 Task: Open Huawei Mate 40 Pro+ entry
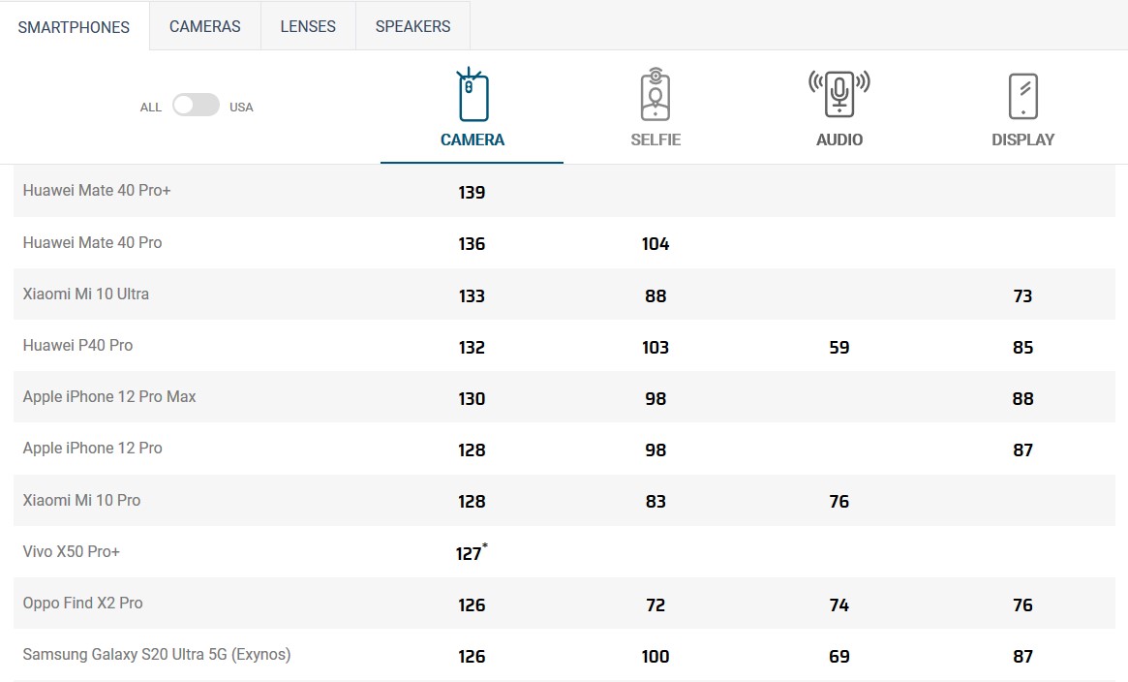pyautogui.click(x=97, y=191)
